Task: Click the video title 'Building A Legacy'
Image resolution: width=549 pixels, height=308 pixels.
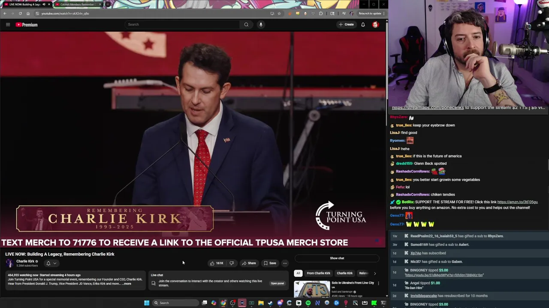Action: coord(60,254)
